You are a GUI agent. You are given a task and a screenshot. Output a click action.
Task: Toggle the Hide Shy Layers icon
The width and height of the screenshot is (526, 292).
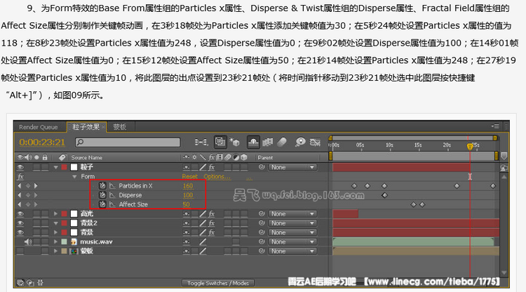tap(253, 142)
